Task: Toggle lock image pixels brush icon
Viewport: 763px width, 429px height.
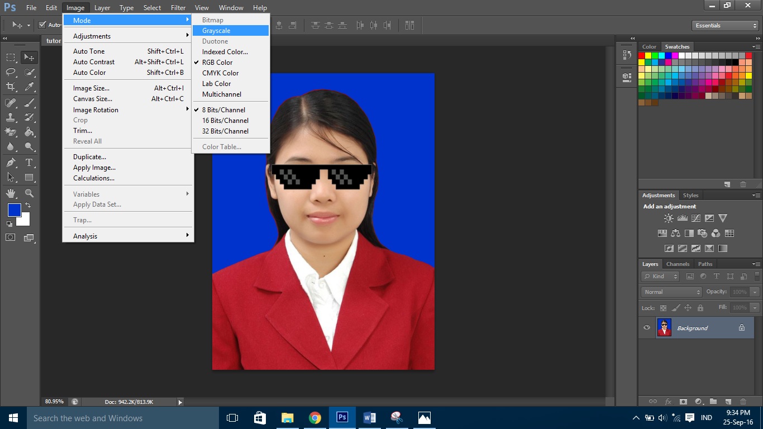Action: (676, 308)
